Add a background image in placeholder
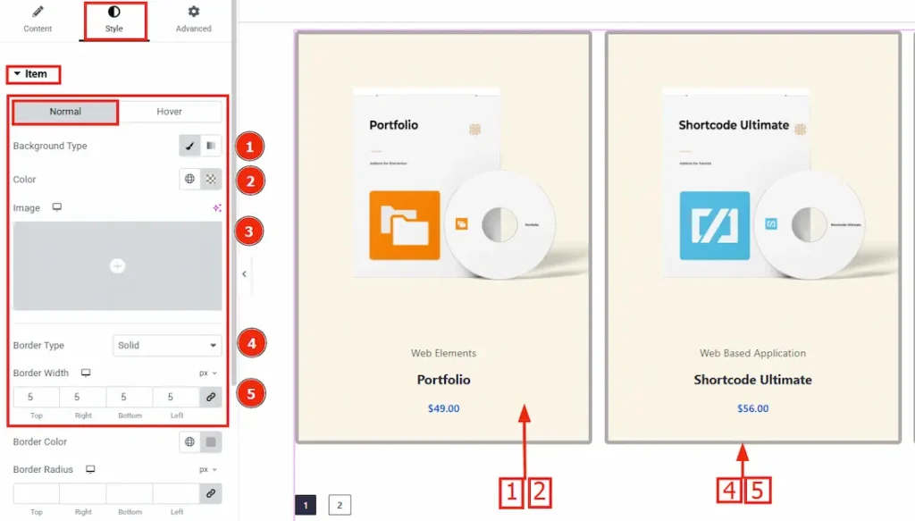The height and width of the screenshot is (521, 915). [x=117, y=265]
